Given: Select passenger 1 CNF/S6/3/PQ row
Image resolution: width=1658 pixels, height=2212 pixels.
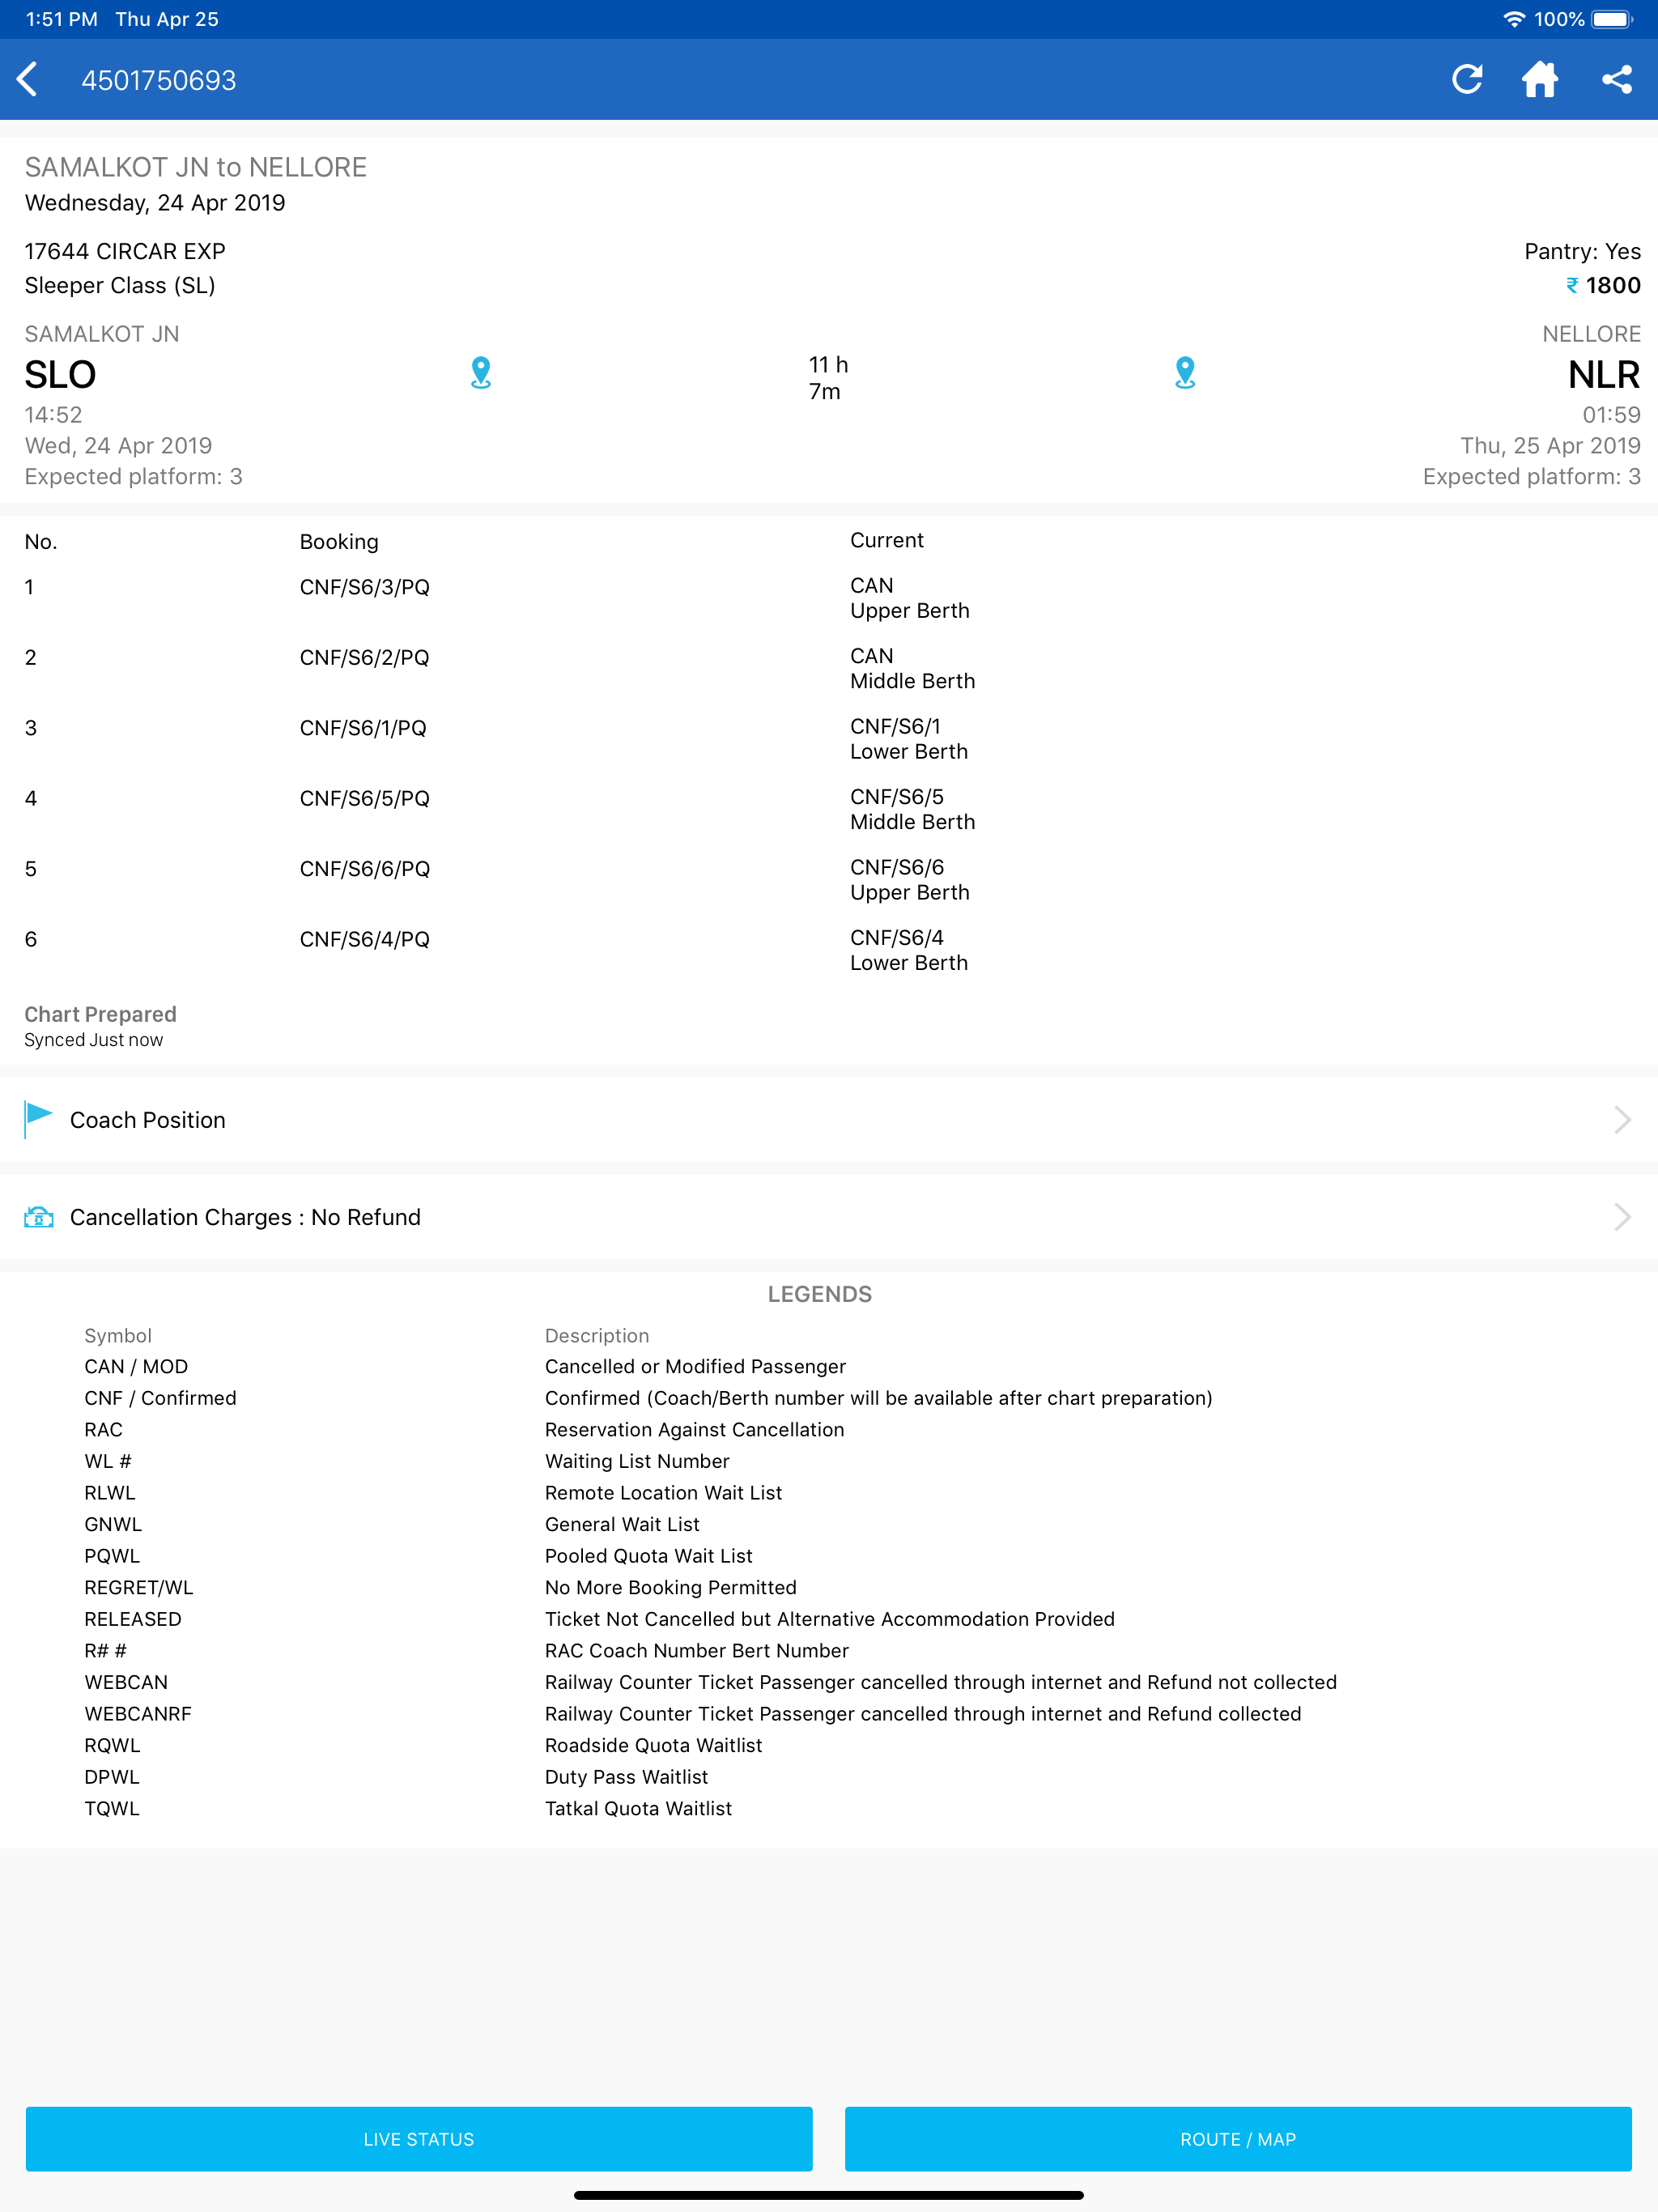Looking at the screenshot, I should pyautogui.click(x=365, y=588).
